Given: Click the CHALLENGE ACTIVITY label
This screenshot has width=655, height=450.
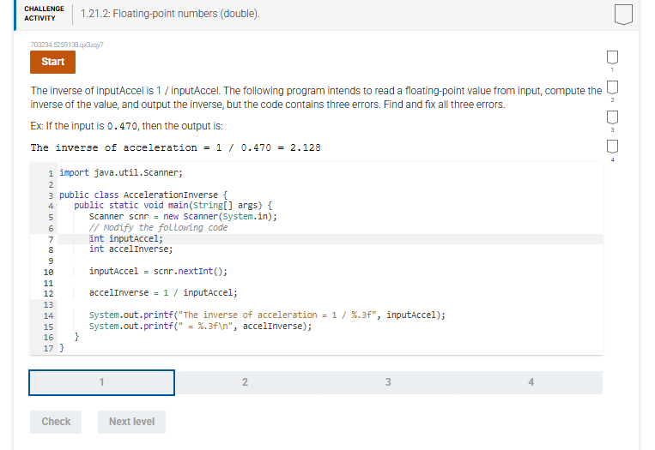Looking at the screenshot, I should click(x=44, y=14).
